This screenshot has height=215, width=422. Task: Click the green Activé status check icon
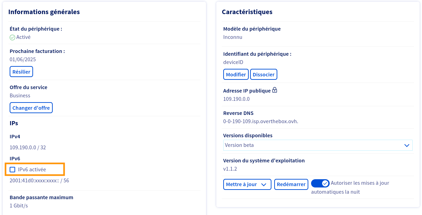[12, 37]
